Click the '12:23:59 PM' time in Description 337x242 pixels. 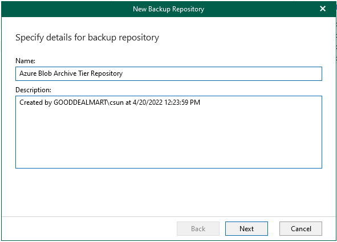[182, 102]
